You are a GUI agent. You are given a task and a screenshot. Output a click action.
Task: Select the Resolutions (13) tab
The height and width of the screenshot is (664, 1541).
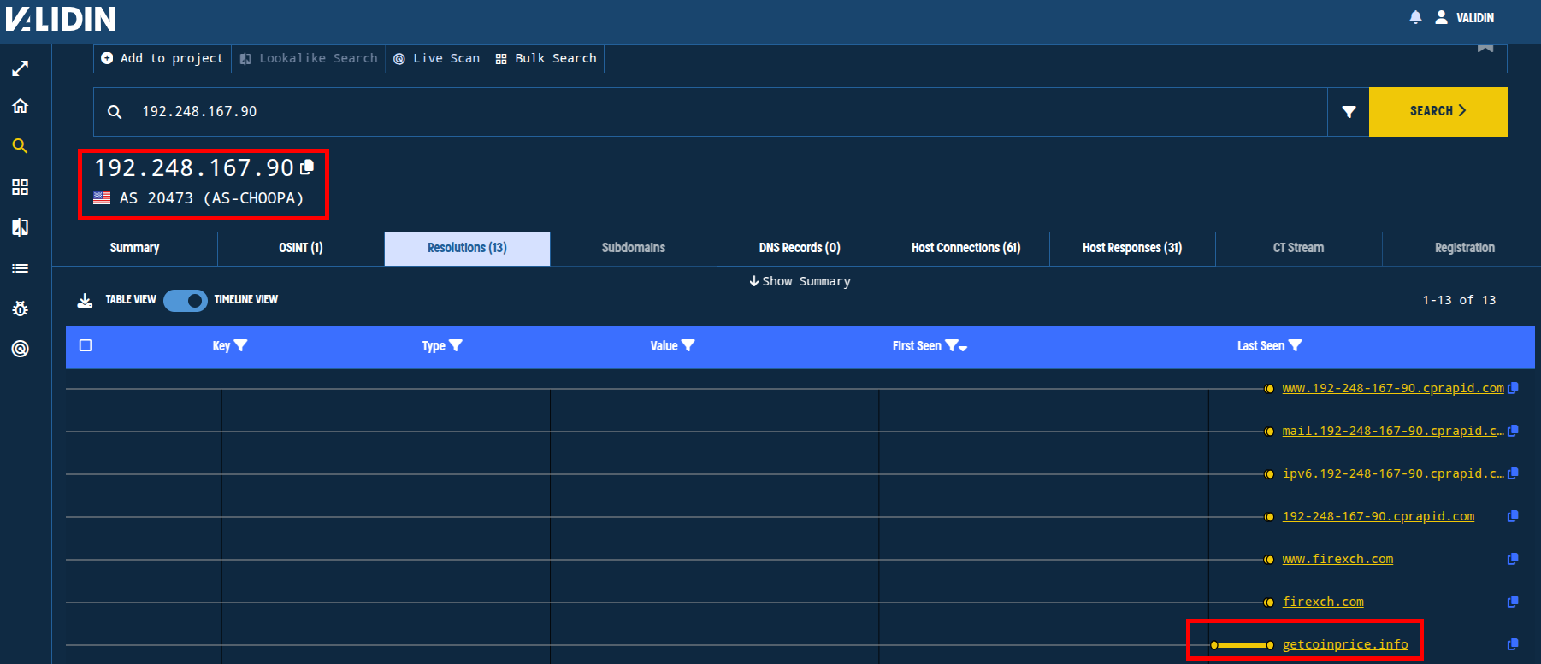click(x=467, y=248)
